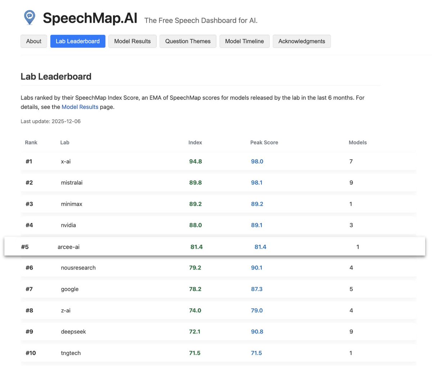Click google's peak score 87.3
432x368 pixels.
pos(257,289)
